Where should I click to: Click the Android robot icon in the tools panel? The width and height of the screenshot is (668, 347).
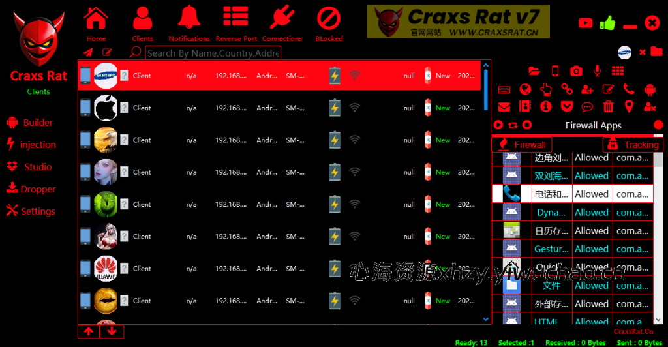[x=650, y=89]
